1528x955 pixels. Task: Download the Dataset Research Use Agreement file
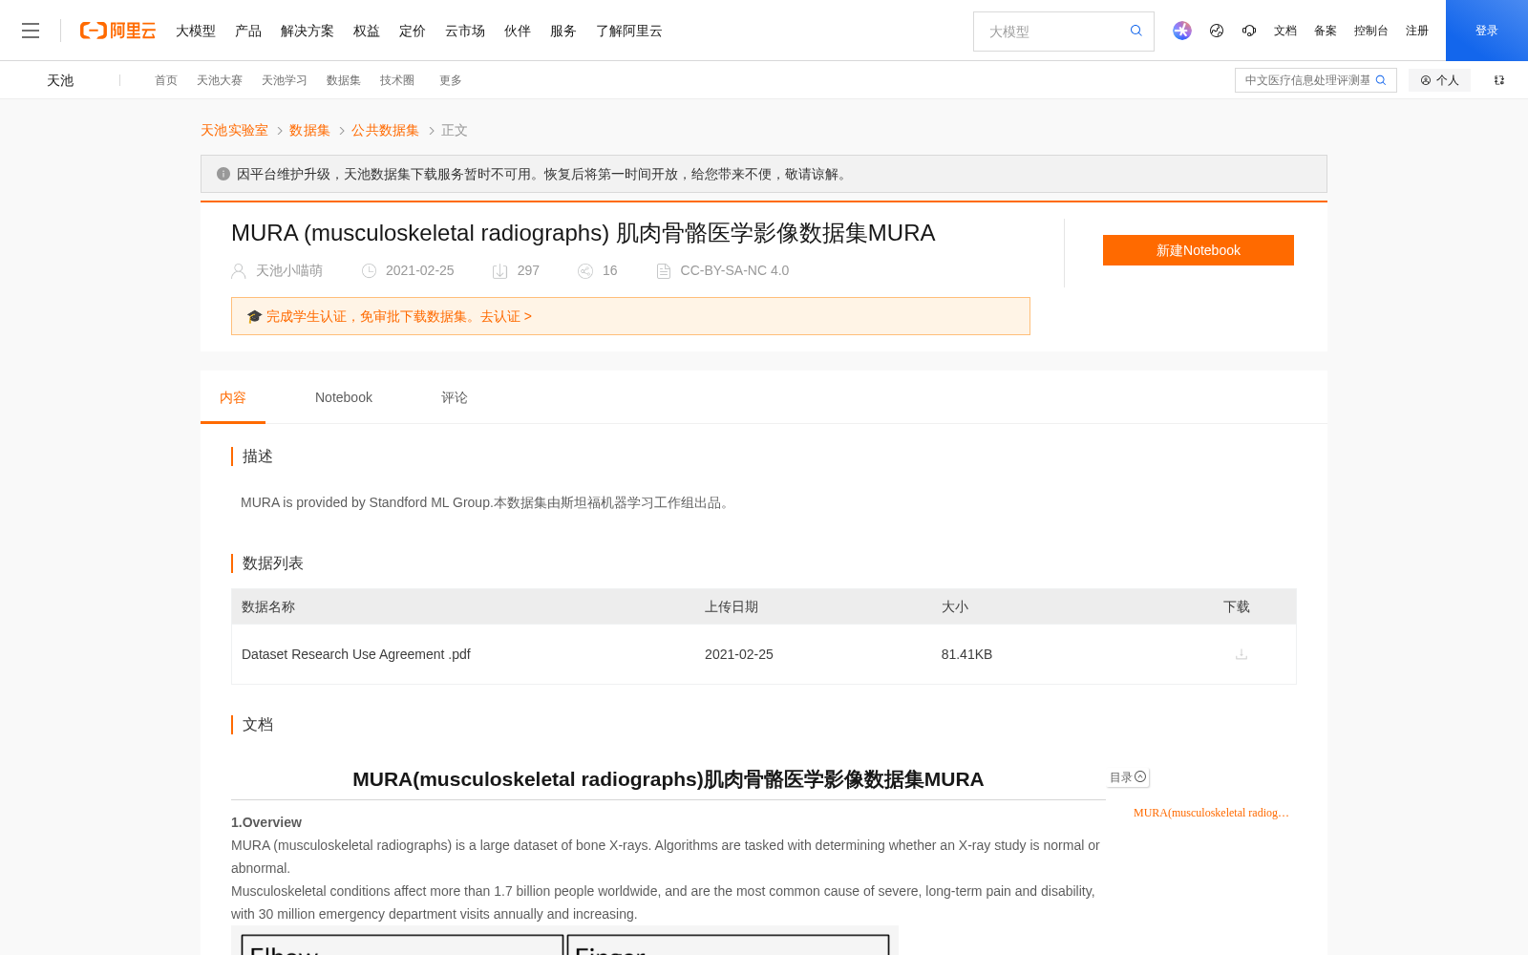tap(1241, 654)
